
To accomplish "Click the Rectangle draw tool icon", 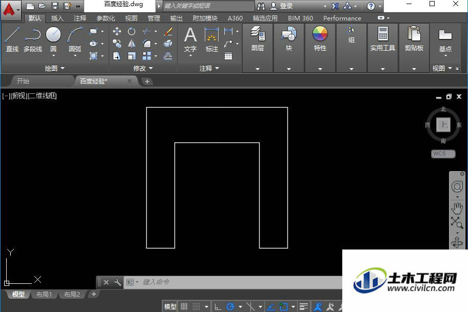I will (x=93, y=31).
